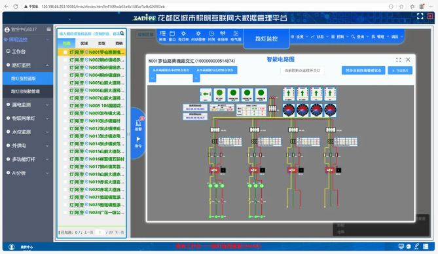Switch to the 列表 list tab
438x254 pixels.
67,43
